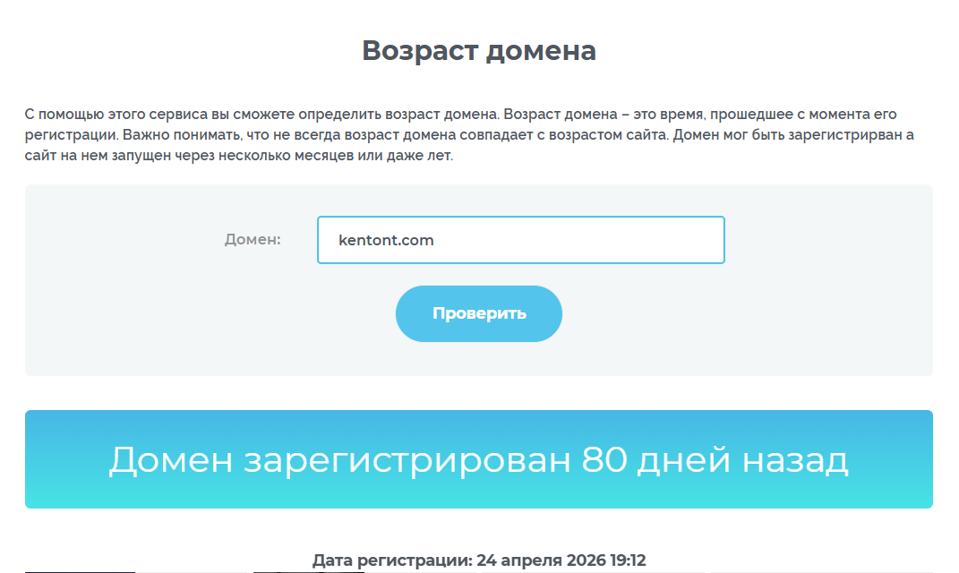Viewport: 959px width, 573px height.
Task: Click the Проверить button
Action: point(478,313)
